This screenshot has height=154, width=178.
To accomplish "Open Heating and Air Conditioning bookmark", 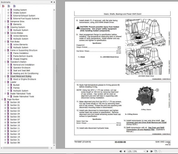I will 26,73.
